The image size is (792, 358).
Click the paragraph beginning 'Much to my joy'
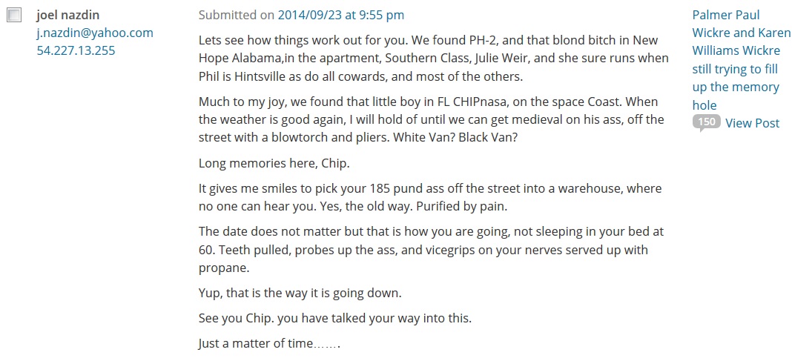[430, 119]
